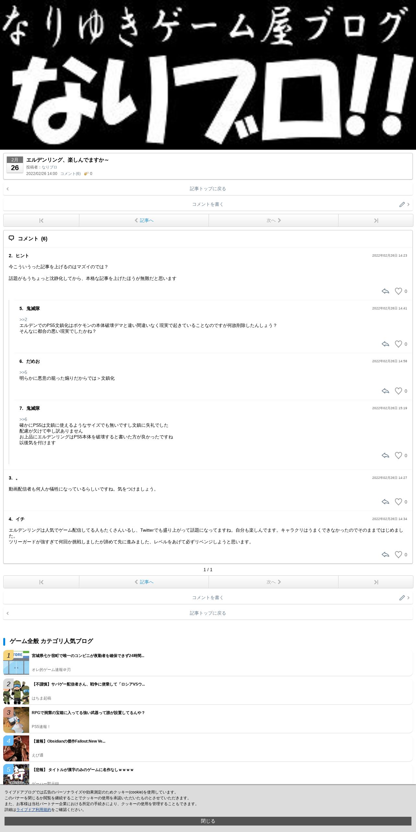Open bottom 記事トップに戻る link

(x=208, y=613)
